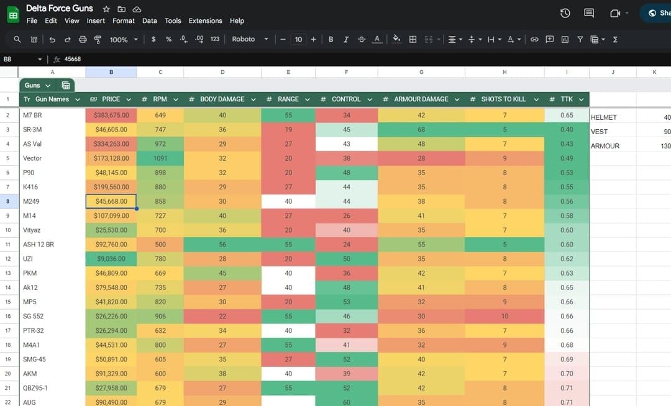
Task: Open the Fill color picker
Action: (396, 39)
